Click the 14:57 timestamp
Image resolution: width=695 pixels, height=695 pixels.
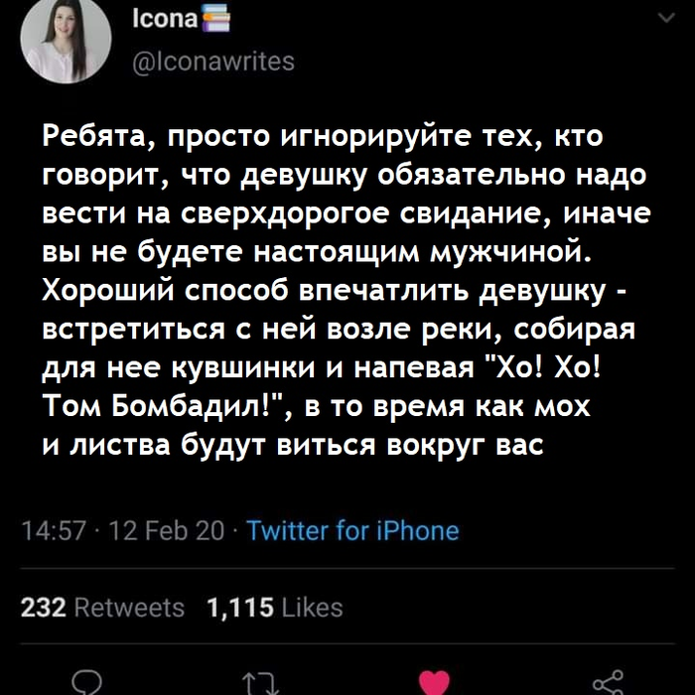[x=46, y=530]
